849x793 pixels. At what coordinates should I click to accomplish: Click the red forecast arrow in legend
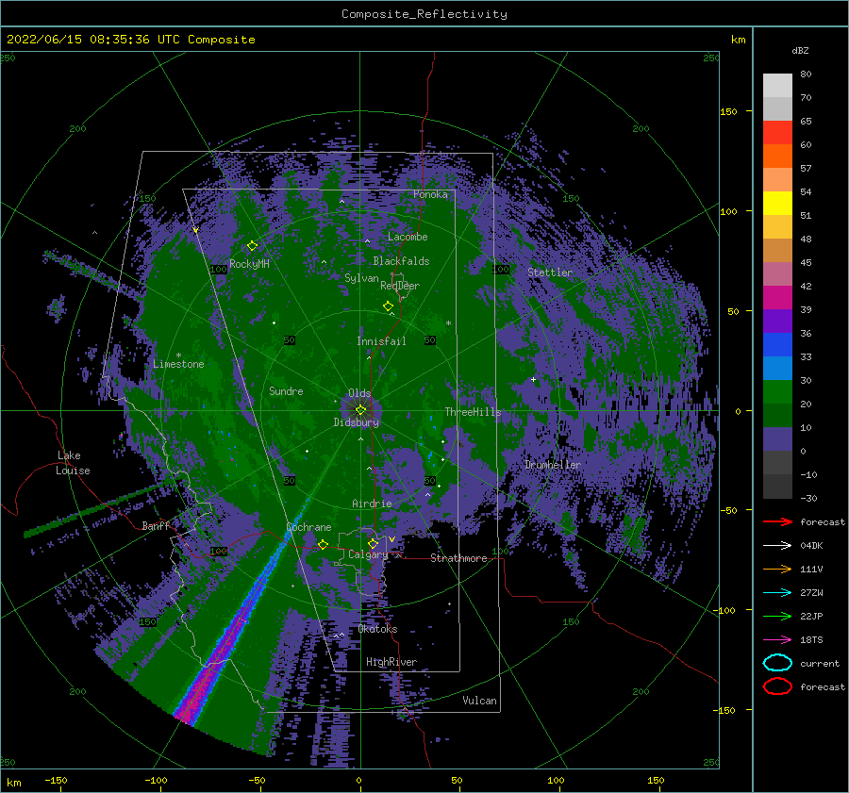(777, 521)
